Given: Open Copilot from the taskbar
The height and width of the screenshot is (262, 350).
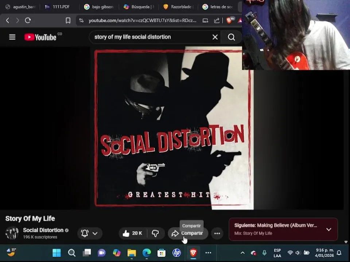Looking at the screenshot, I should 117,253.
